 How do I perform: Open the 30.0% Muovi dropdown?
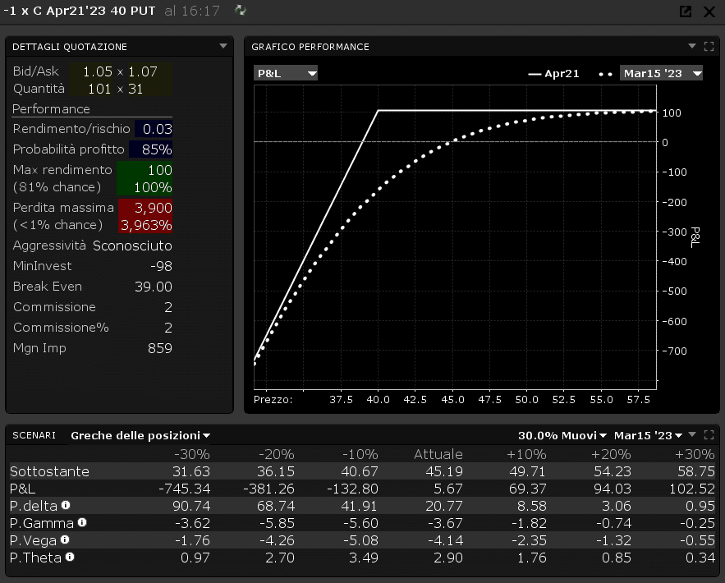(562, 435)
